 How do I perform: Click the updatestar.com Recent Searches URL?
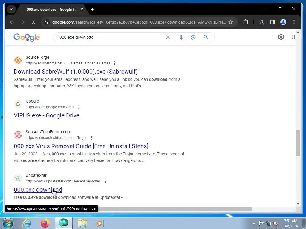(63, 181)
